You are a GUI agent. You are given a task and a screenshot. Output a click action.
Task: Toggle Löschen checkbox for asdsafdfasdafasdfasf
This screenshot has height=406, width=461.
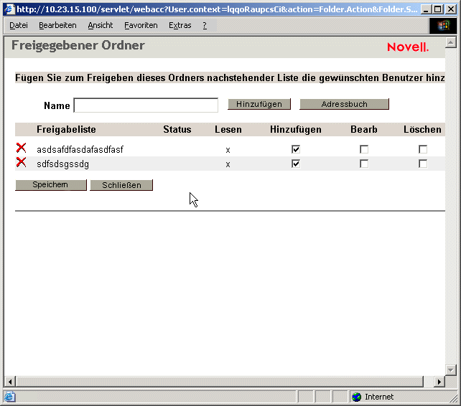423,149
